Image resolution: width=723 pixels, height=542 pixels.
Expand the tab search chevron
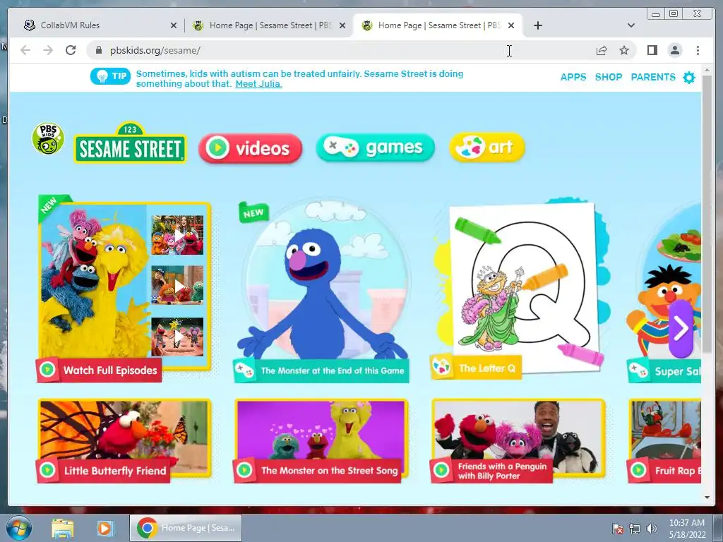[x=631, y=25]
